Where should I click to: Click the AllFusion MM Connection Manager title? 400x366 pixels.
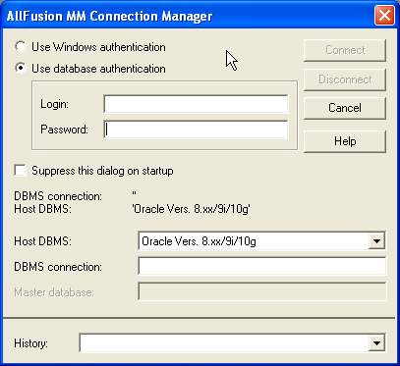pos(109,16)
